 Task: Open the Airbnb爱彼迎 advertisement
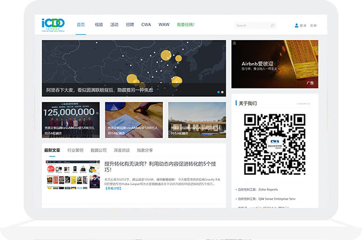(275, 64)
